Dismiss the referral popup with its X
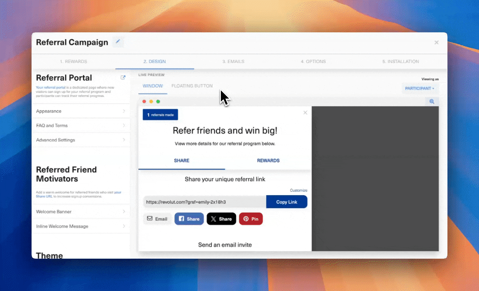 click(305, 112)
